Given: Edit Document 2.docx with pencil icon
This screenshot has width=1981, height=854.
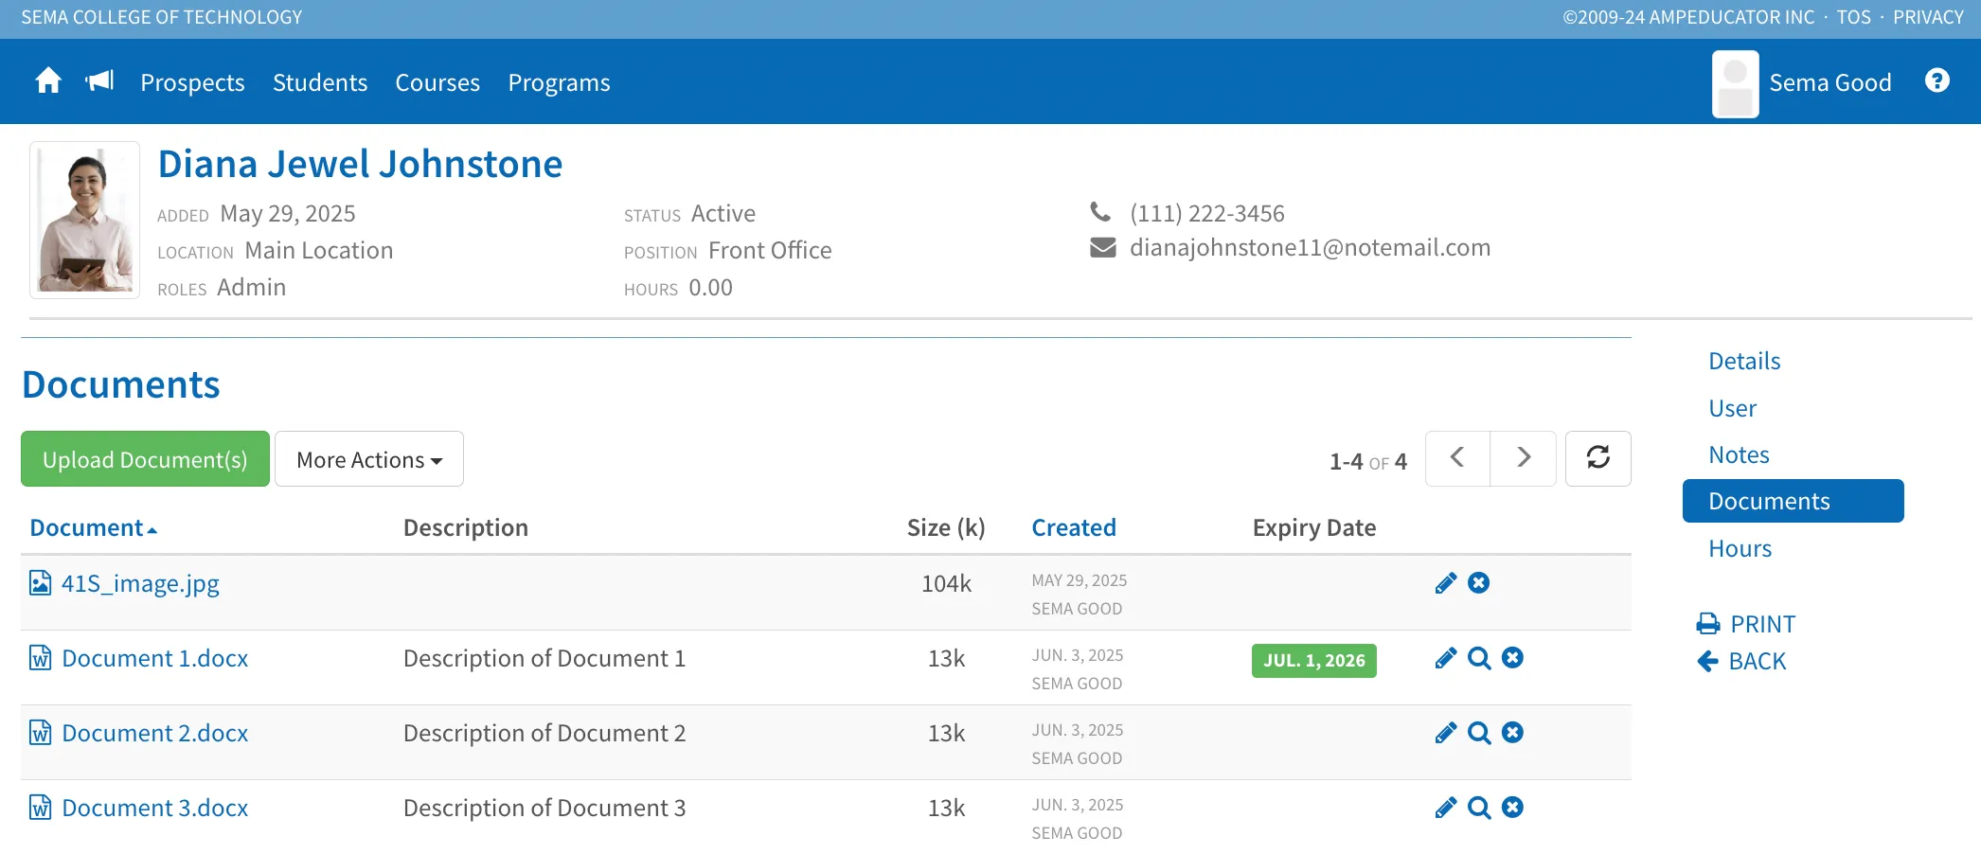Looking at the screenshot, I should pyautogui.click(x=1445, y=733).
